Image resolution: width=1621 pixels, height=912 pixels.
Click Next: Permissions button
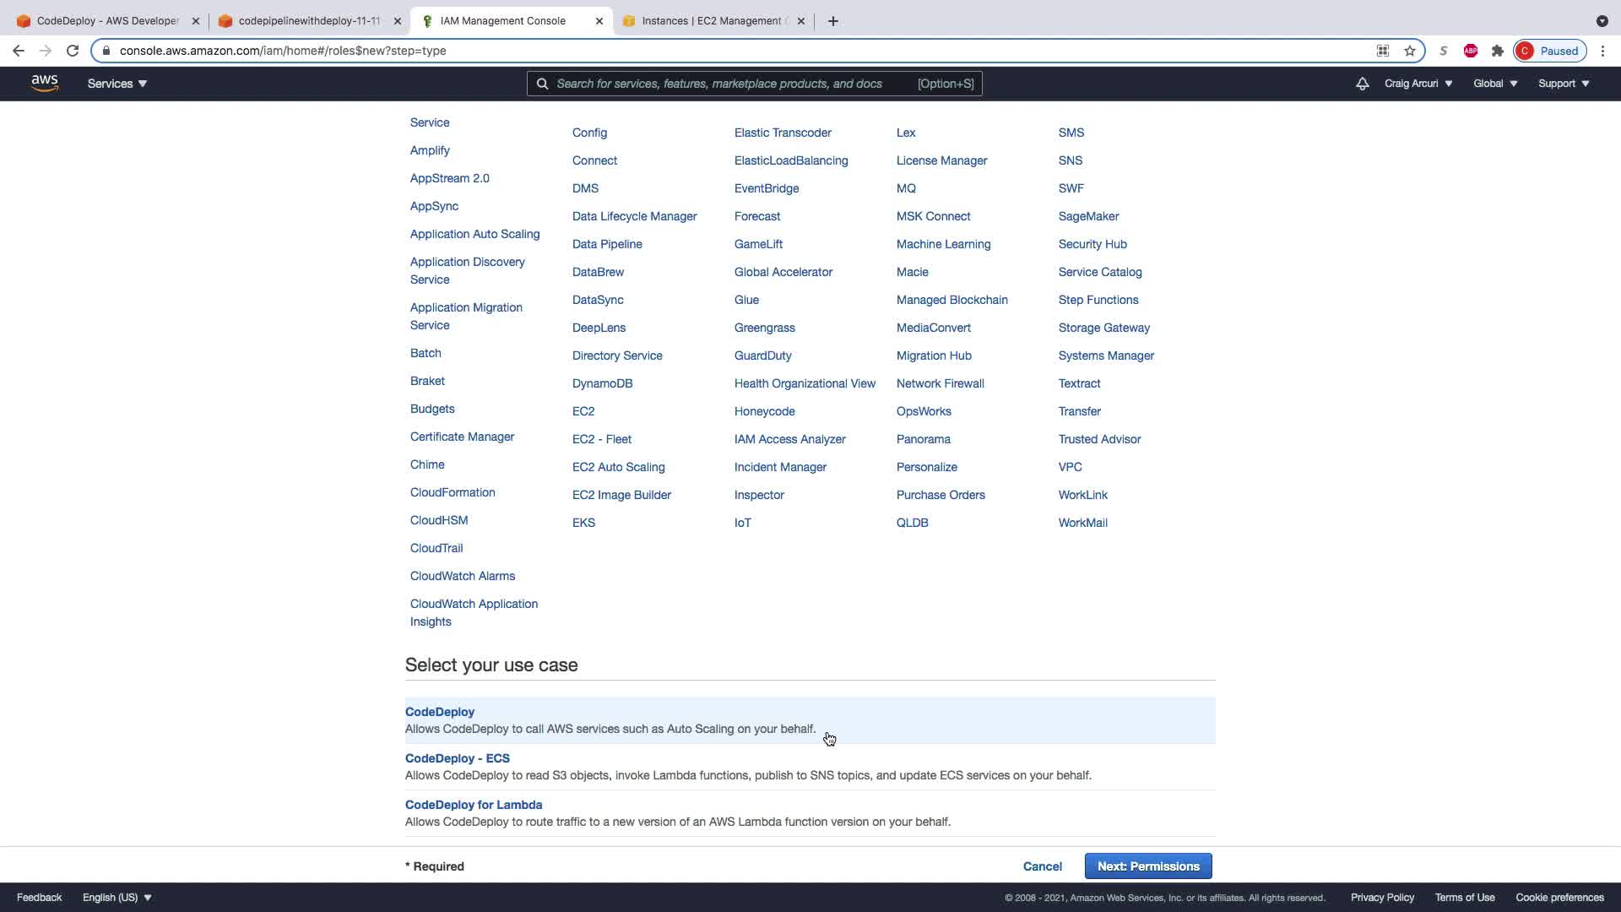pyautogui.click(x=1147, y=866)
